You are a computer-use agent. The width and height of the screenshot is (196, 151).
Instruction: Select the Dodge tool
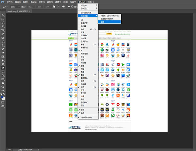click(x=3, y=64)
